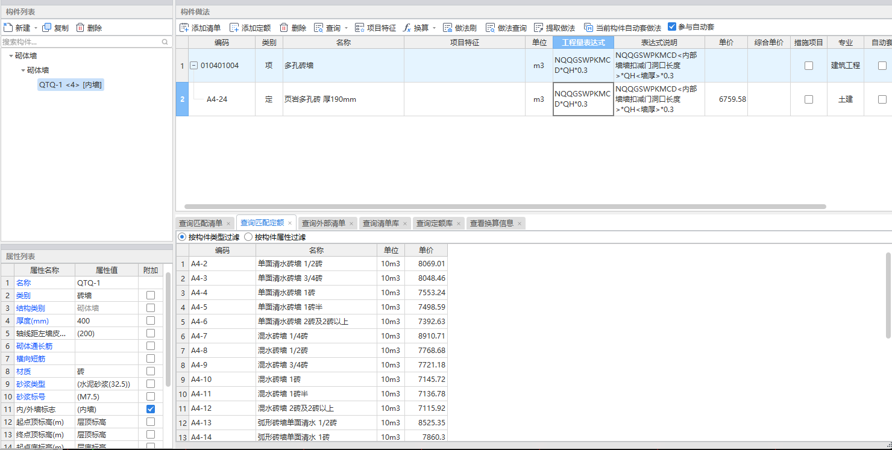Click the 做法刷 toolbar icon
Image resolution: width=892 pixels, height=450 pixels.
tap(448, 28)
